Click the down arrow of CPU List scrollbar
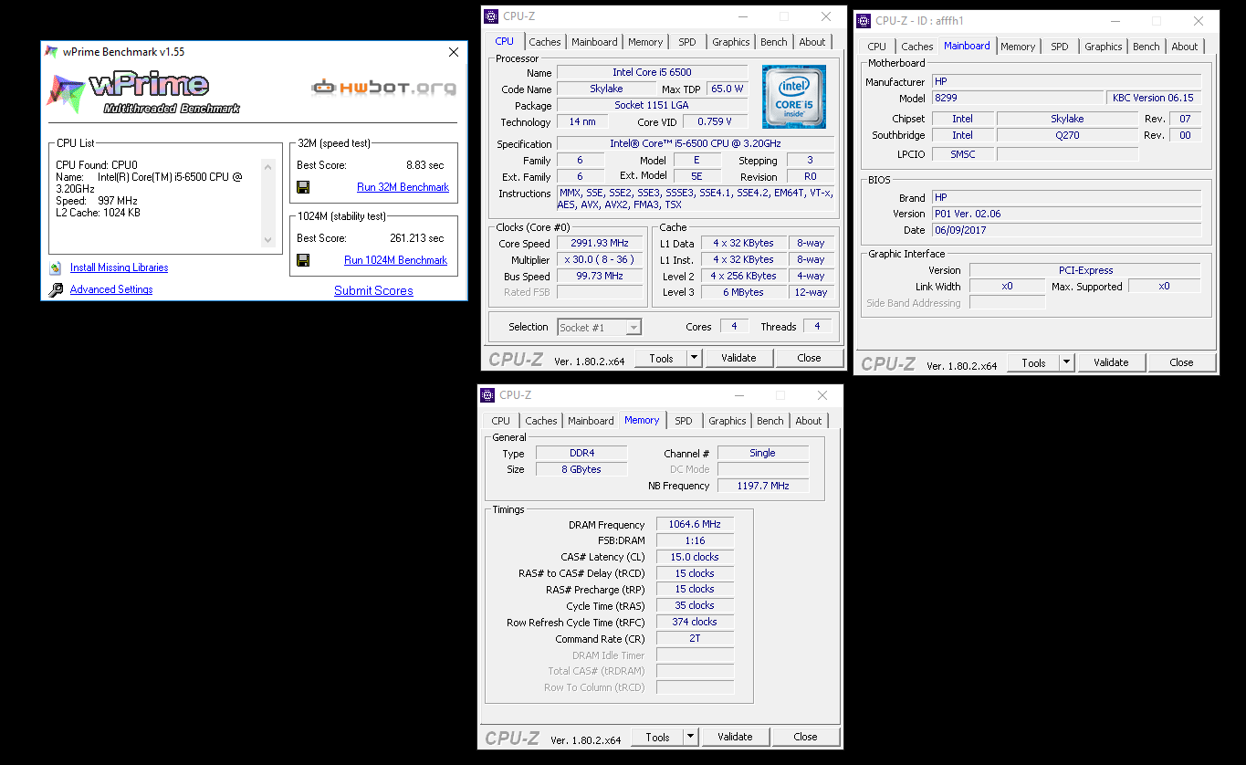Image resolution: width=1246 pixels, height=765 pixels. coord(267,240)
